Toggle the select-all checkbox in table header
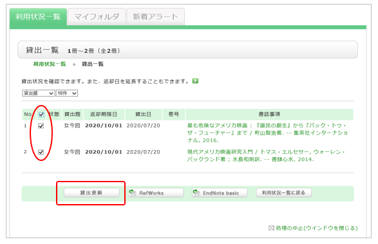 pos(41,115)
